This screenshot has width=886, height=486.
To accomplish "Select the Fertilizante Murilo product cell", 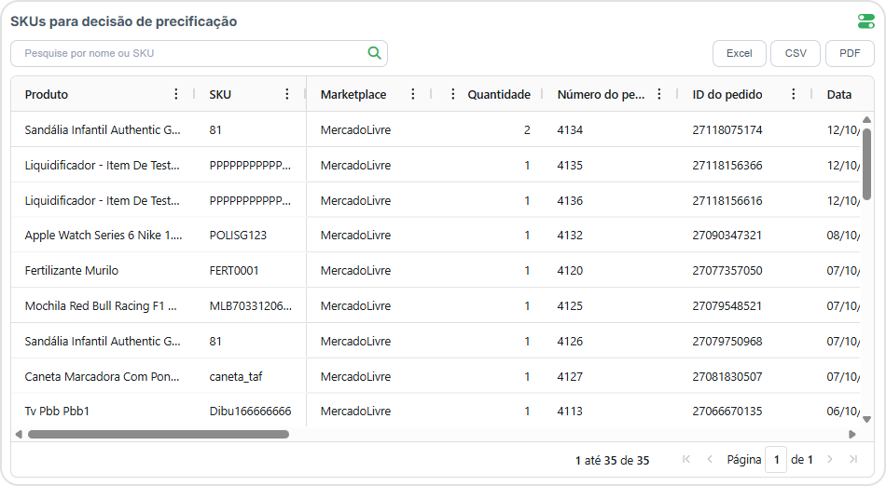I will 71,271.
